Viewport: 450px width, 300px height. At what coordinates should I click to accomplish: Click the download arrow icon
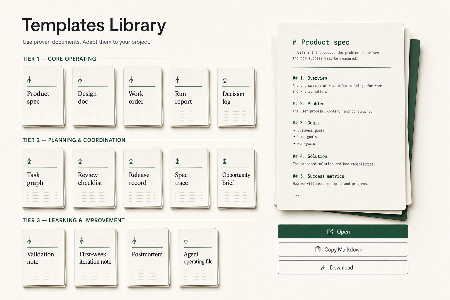(324, 267)
